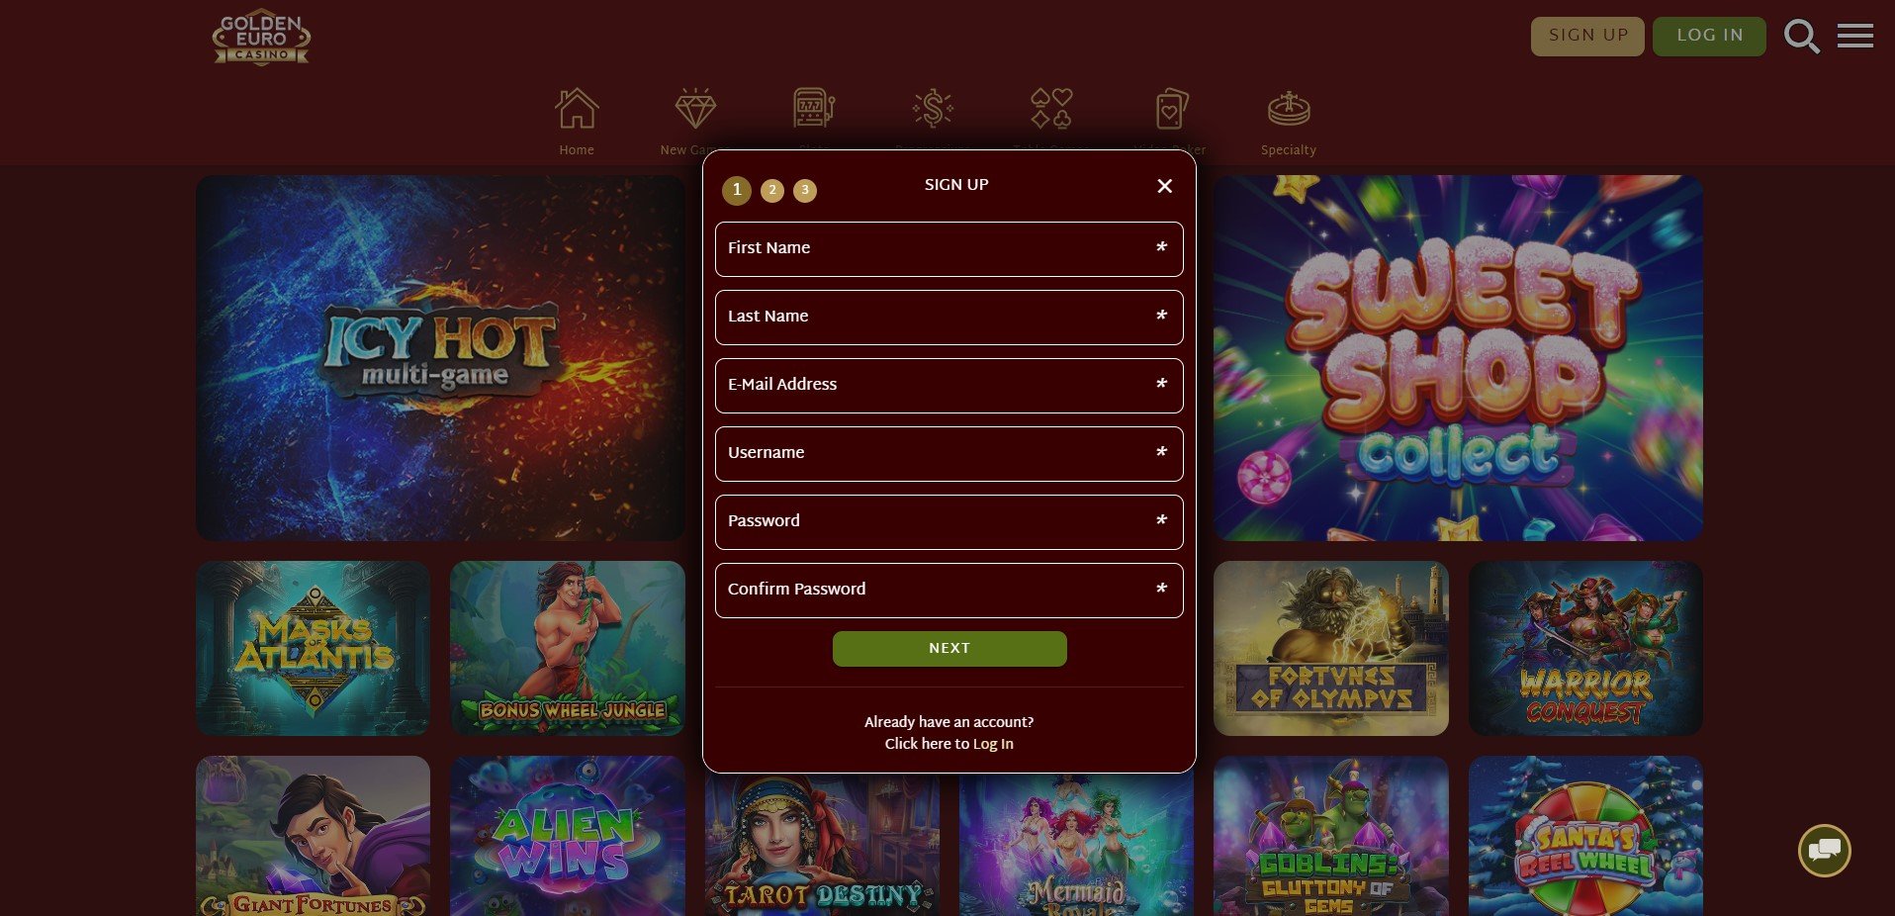This screenshot has width=1895, height=916.
Task: Focus the First Name field
Action: [x=949, y=249]
